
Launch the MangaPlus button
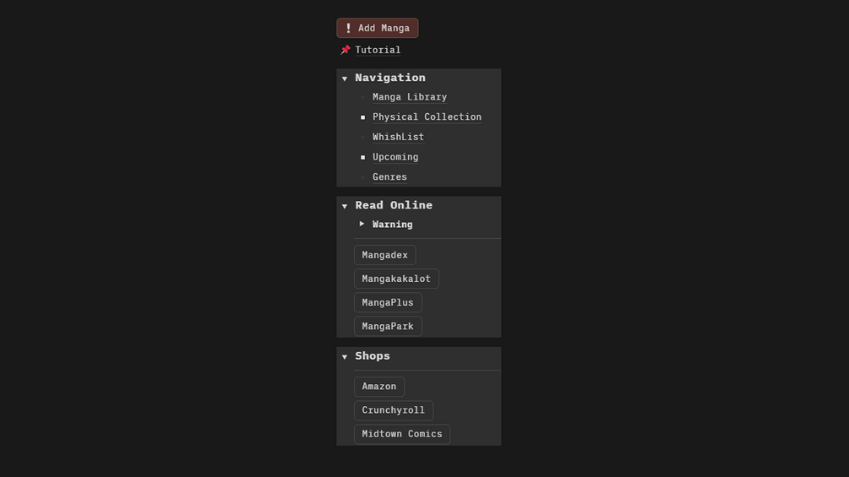[388, 302]
